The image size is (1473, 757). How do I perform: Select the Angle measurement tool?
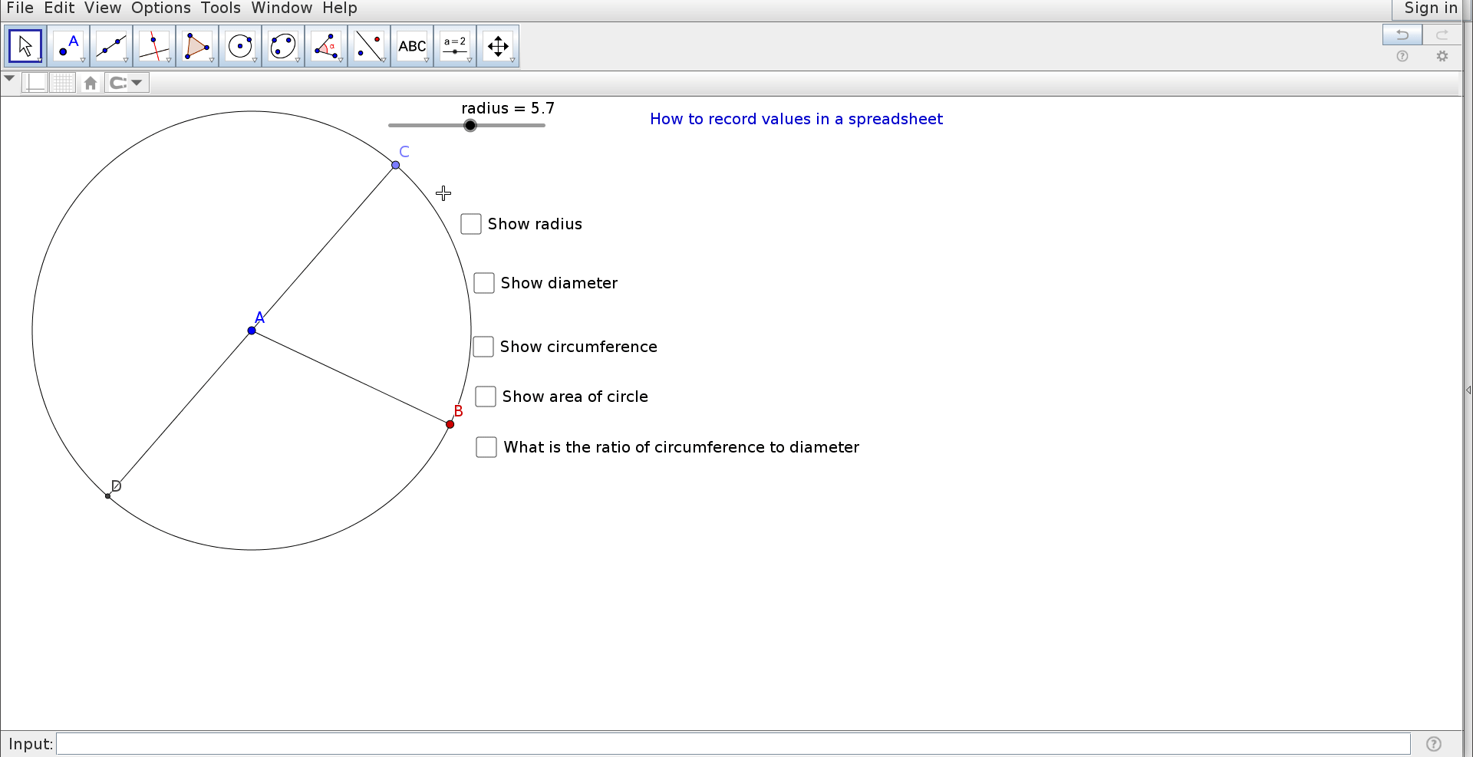tap(326, 46)
